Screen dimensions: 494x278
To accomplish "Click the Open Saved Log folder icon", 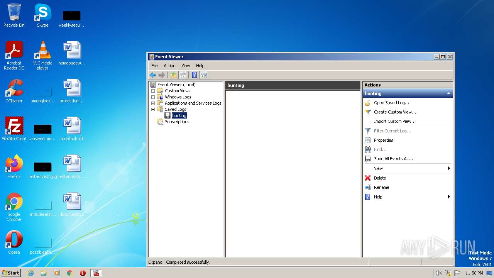I will [x=368, y=103].
